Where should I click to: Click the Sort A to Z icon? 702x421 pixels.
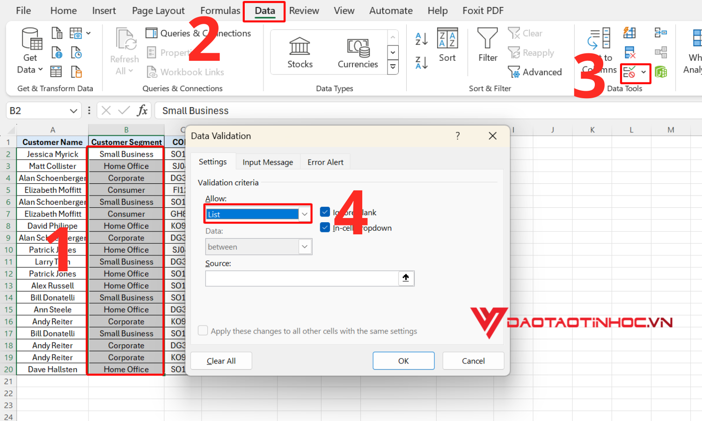click(422, 39)
